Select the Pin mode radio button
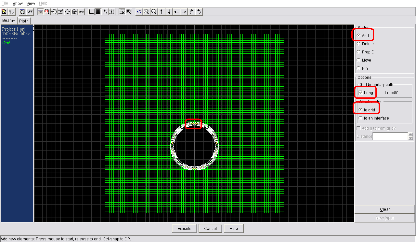The image size is (416, 242). [x=358, y=68]
